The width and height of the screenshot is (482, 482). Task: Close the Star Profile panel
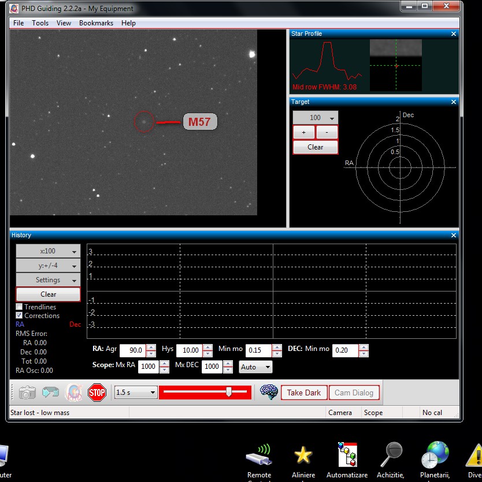(x=453, y=34)
